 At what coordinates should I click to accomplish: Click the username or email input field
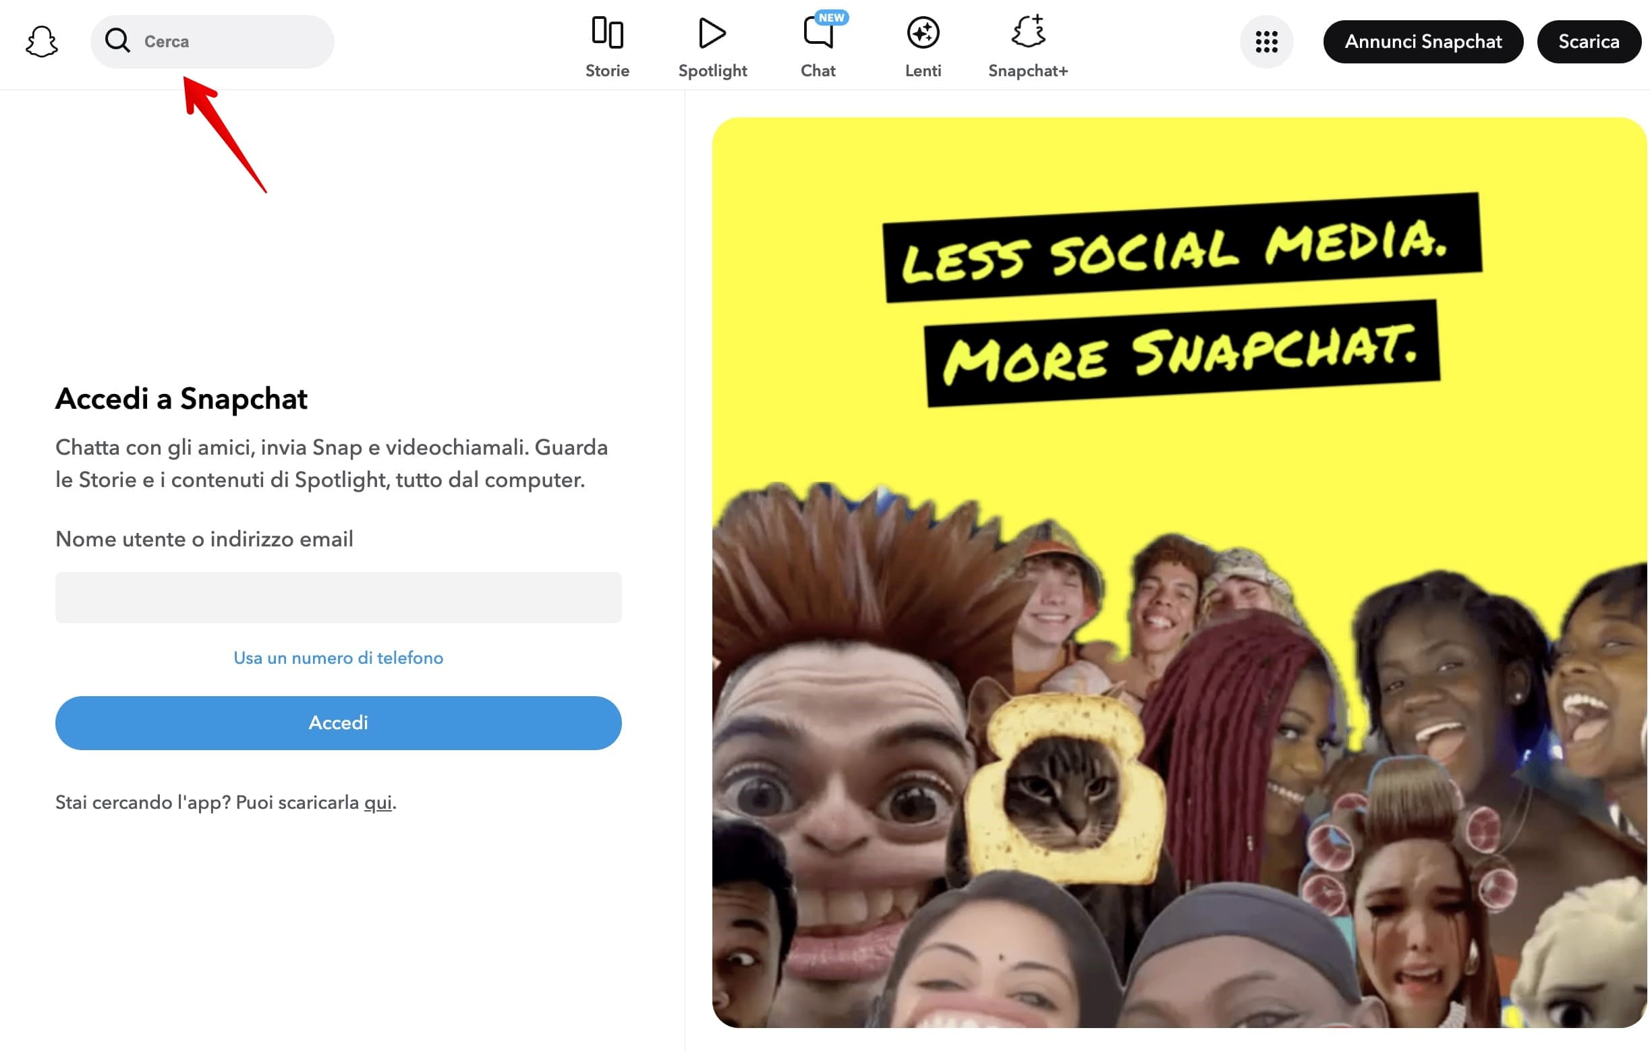pyautogui.click(x=339, y=598)
